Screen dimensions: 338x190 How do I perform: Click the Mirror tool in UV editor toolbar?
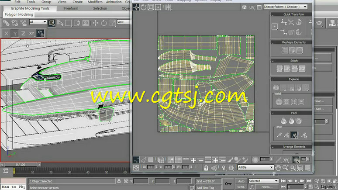[x=169, y=7]
